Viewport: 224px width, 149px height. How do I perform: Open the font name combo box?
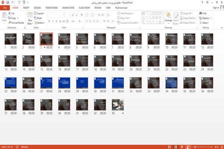coord(56,15)
